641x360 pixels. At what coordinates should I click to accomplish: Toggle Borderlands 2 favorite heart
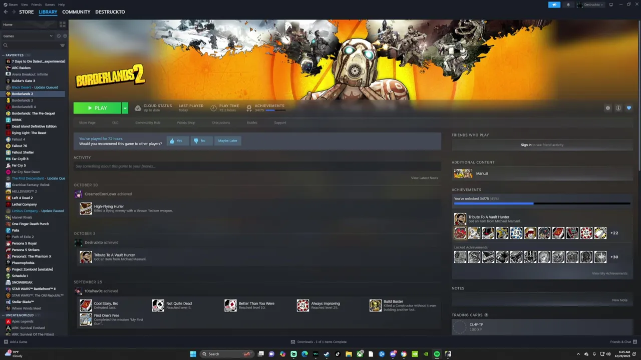tap(629, 108)
